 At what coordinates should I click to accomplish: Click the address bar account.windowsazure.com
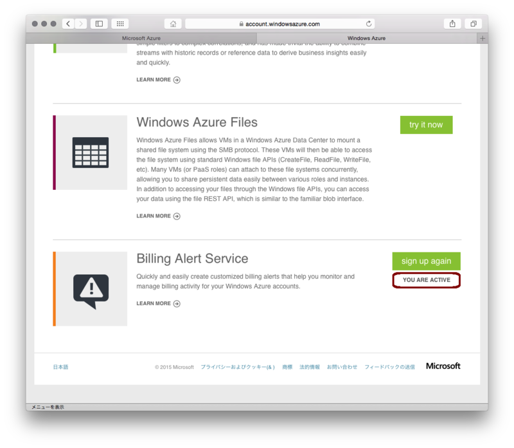pyautogui.click(x=279, y=24)
